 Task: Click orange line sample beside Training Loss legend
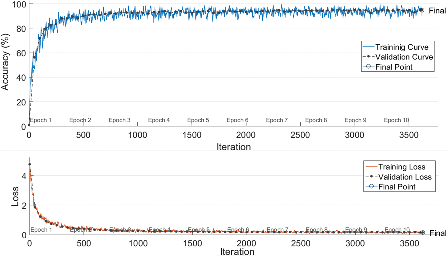tap(371, 167)
